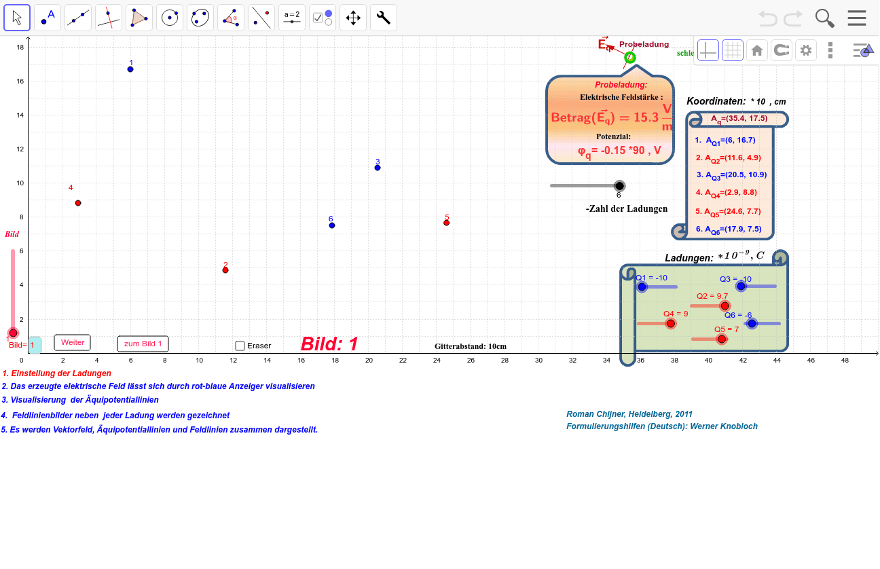Select the Show/Hide object checkbox tool

point(323,18)
